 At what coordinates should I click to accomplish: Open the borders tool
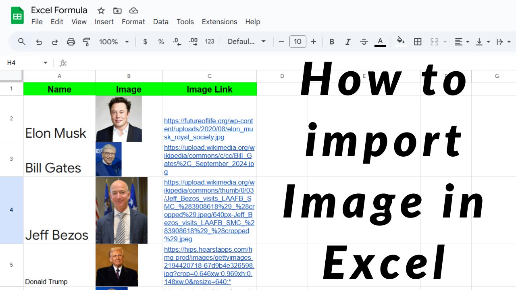418,41
